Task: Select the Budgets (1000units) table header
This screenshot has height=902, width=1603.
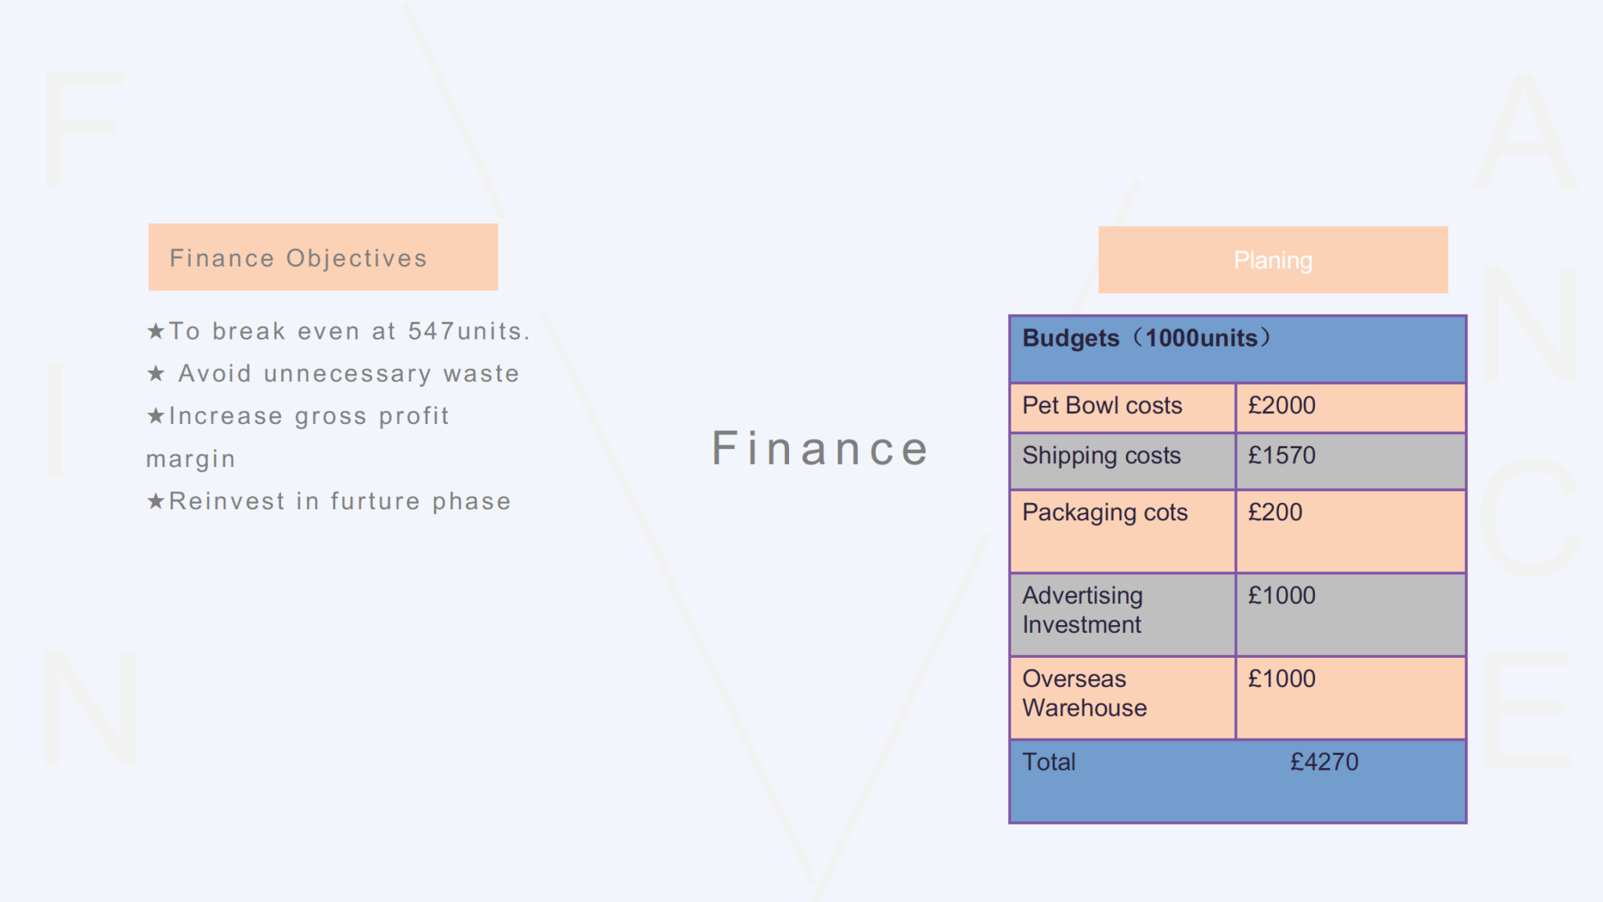Action: pos(1237,349)
